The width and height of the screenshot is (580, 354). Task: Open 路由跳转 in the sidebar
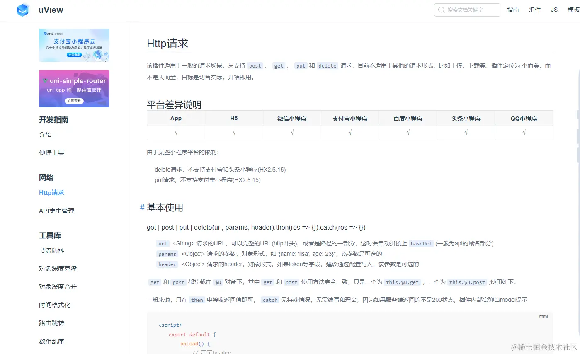tap(51, 323)
